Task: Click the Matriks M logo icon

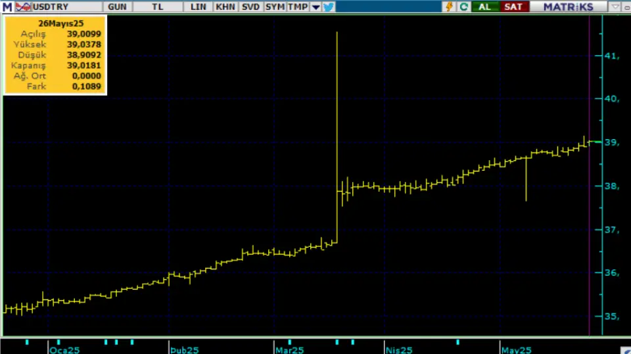Action: click(7, 7)
